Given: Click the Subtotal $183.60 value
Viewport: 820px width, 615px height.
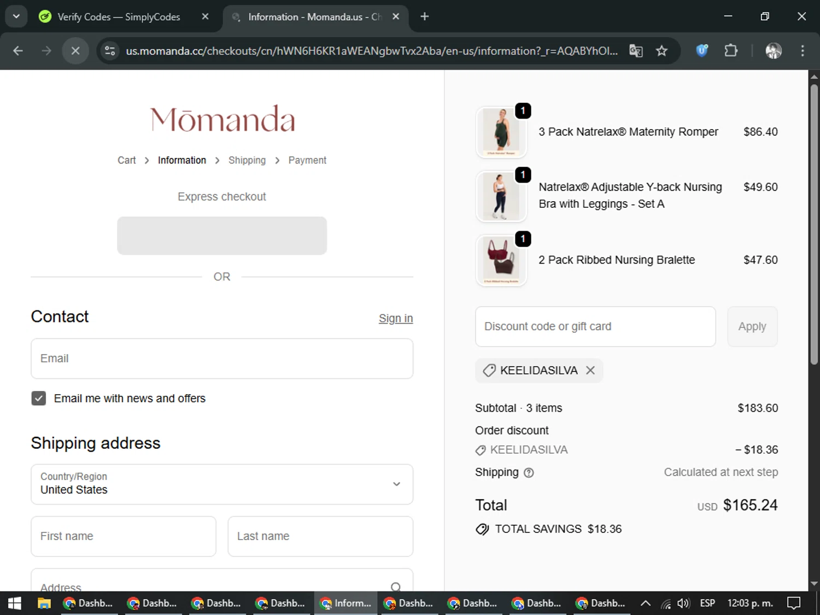Looking at the screenshot, I should tap(758, 408).
